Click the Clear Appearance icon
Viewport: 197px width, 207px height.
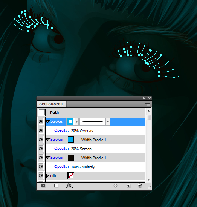pyautogui.click(x=115, y=186)
